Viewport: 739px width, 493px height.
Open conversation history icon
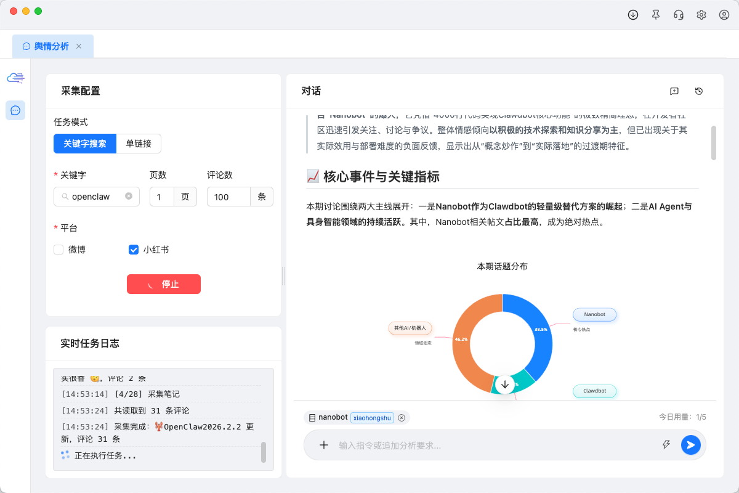click(699, 91)
